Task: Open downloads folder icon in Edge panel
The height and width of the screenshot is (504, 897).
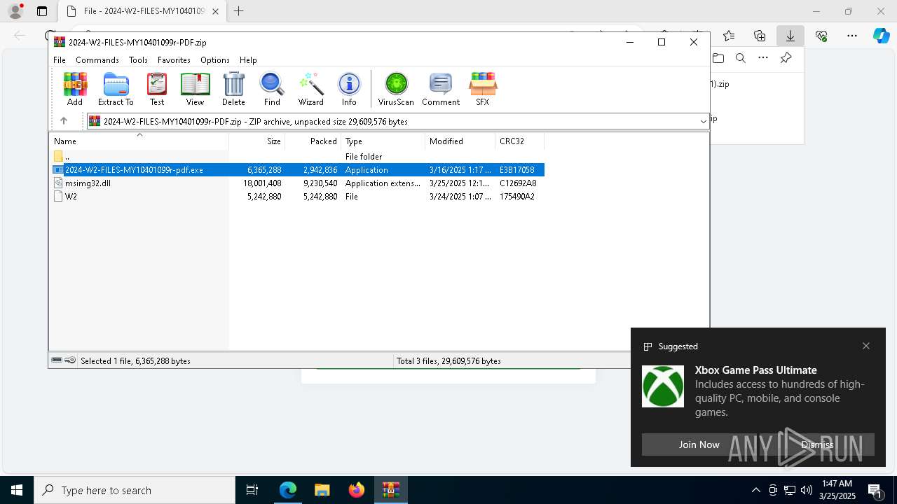Action: coord(718,58)
